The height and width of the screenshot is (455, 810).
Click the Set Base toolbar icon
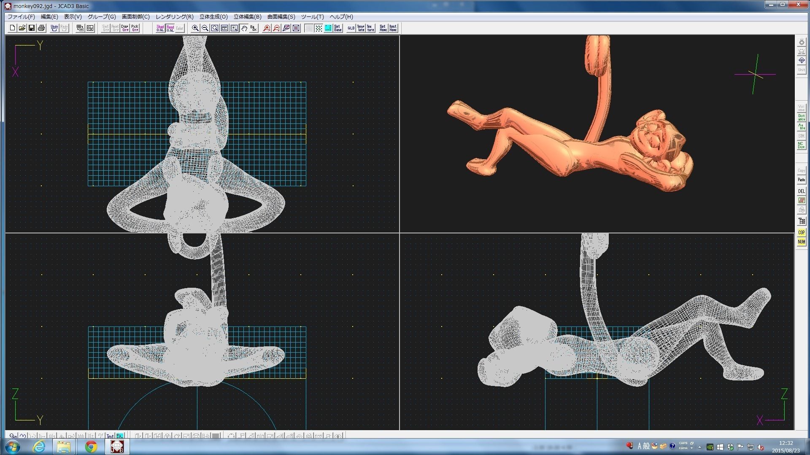[x=337, y=28]
